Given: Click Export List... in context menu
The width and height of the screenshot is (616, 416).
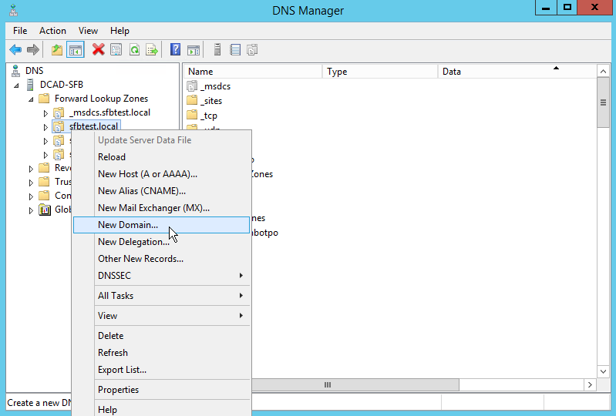Looking at the screenshot, I should (x=161, y=369).
